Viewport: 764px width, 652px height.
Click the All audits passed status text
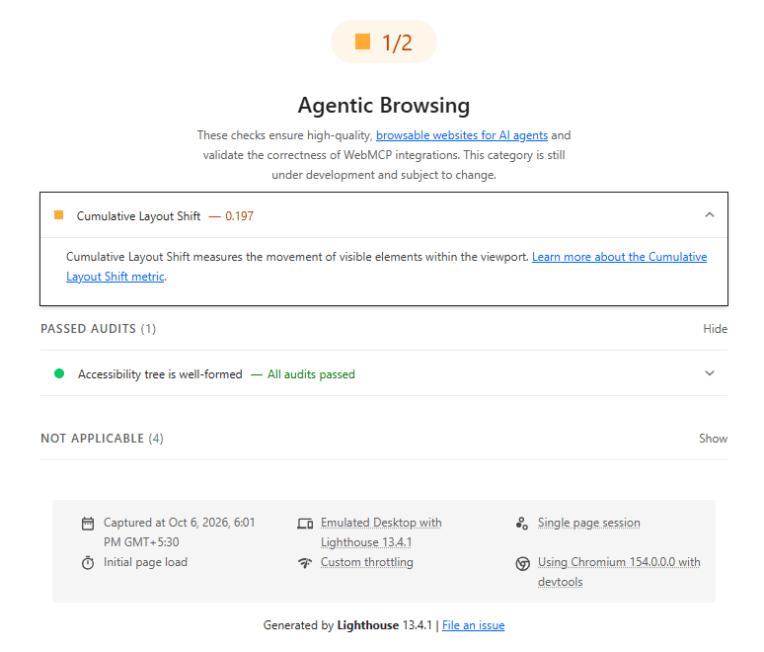point(311,374)
